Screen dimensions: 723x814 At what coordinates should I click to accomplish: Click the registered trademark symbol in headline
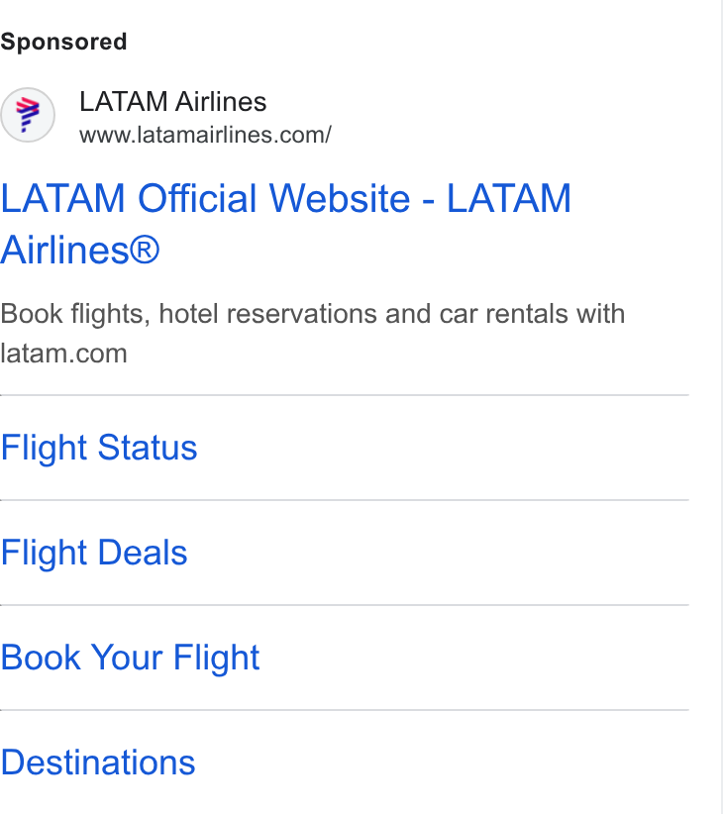click(145, 250)
